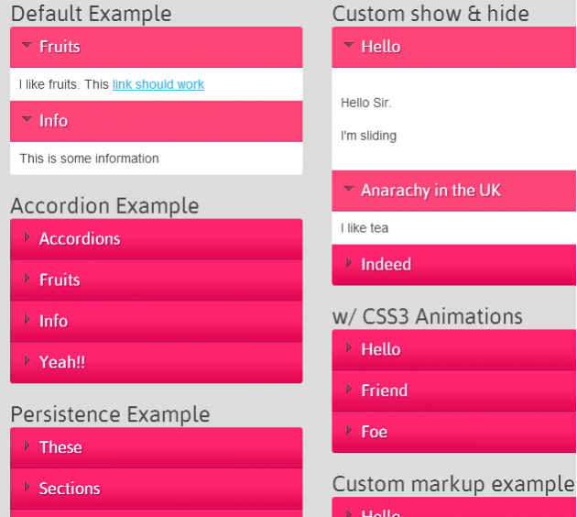Click the 'I'm sliding' paragraph text
The height and width of the screenshot is (517, 577).
368,136
